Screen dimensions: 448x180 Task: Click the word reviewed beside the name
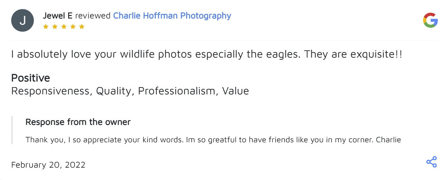click(x=93, y=16)
